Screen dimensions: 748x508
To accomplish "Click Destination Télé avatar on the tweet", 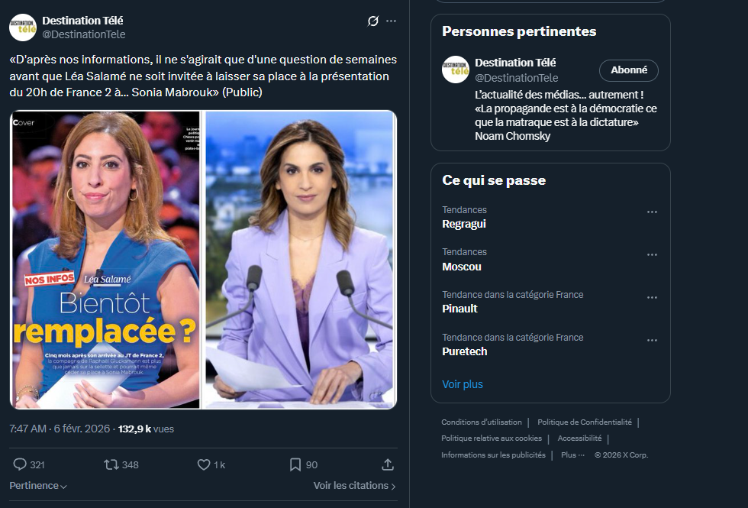I will [x=23, y=27].
